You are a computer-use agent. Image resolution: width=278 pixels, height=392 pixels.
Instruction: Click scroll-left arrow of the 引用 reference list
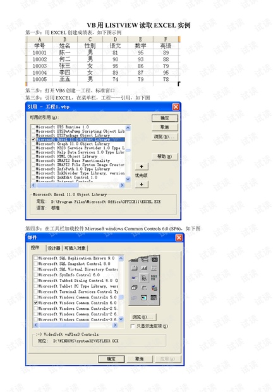(33, 185)
